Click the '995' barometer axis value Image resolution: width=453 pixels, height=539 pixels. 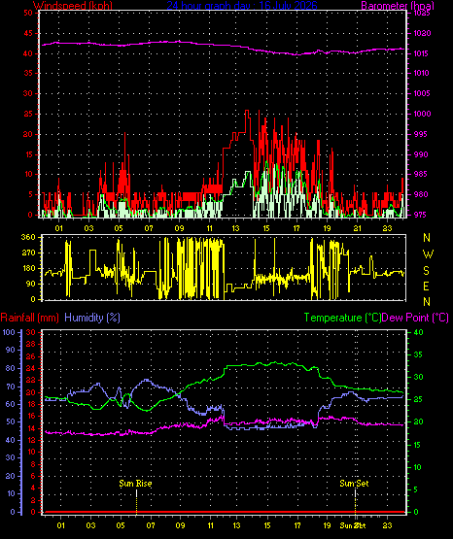pos(422,134)
